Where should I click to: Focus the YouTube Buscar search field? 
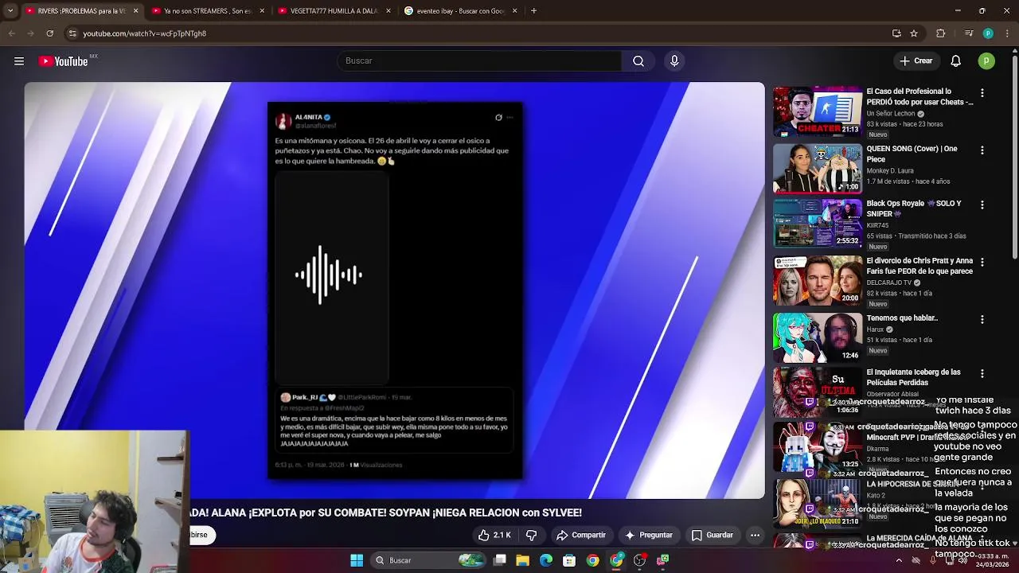479,61
